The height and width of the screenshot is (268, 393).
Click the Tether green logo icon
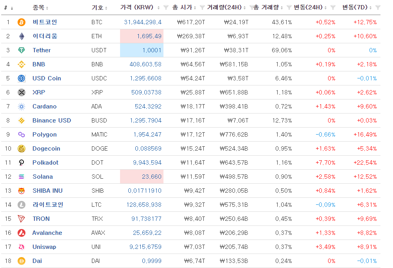click(22, 50)
